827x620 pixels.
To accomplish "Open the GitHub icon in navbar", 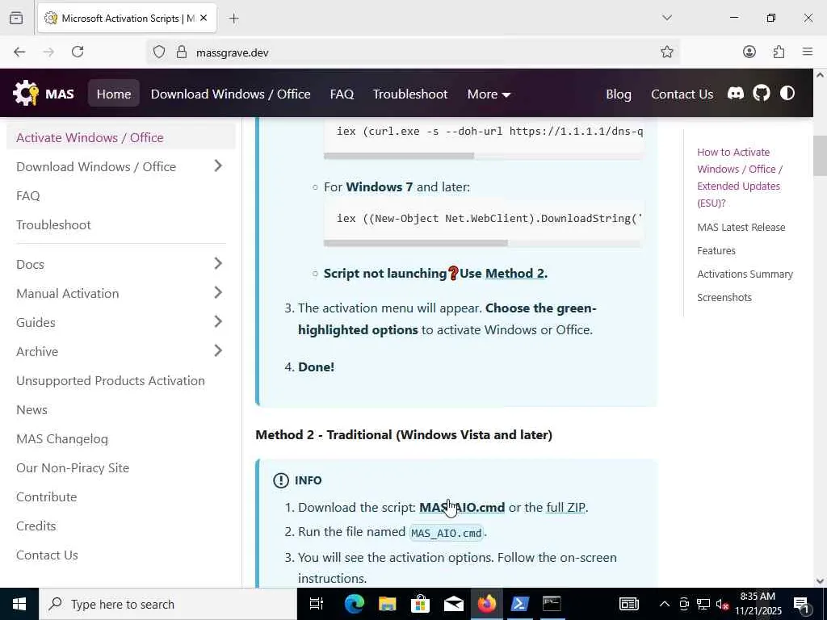I will point(761,94).
